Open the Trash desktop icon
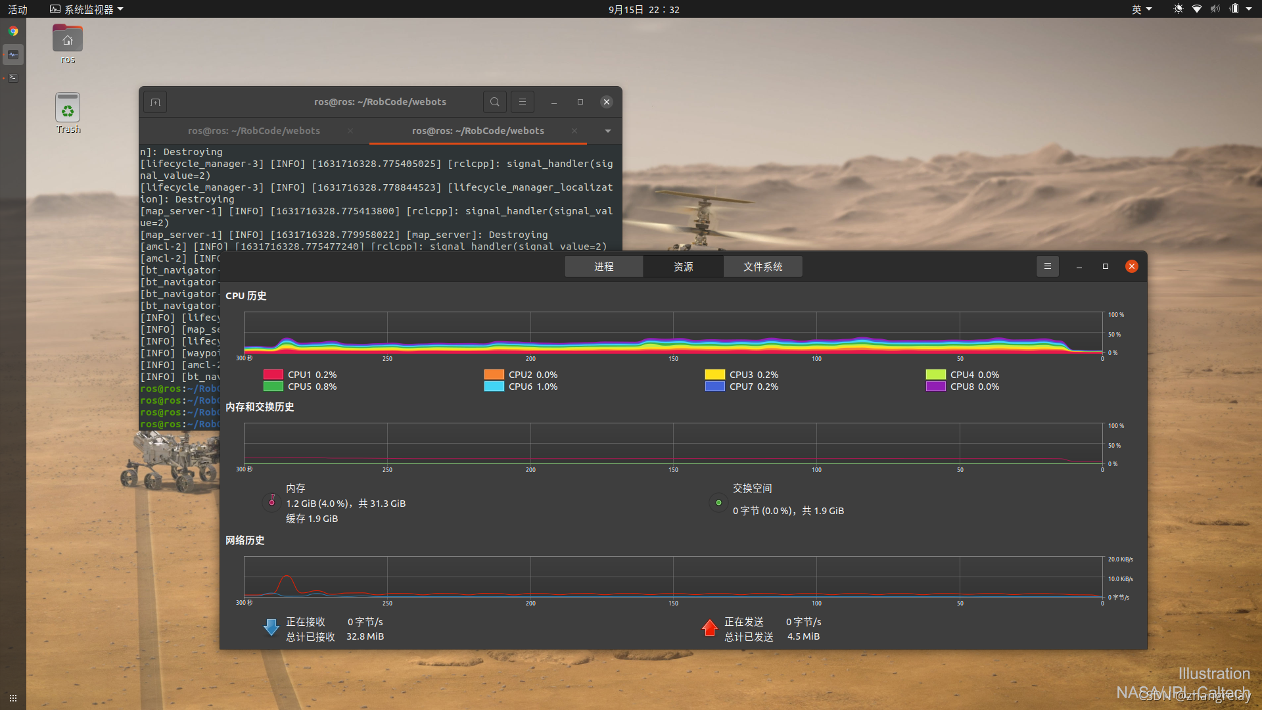 coord(68,108)
